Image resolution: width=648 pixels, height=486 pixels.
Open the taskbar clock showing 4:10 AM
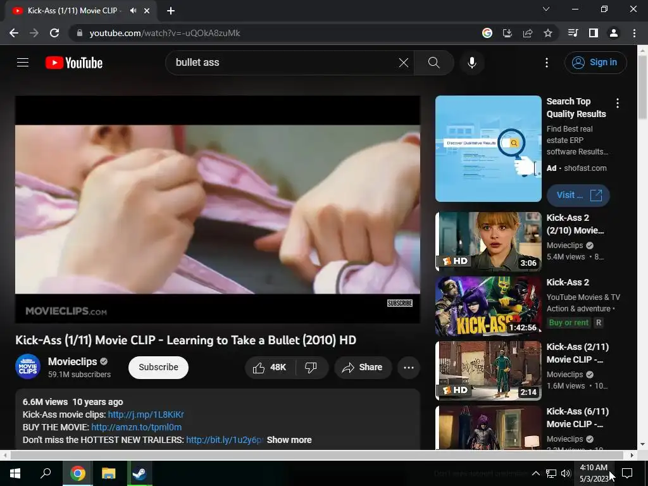pos(594,473)
